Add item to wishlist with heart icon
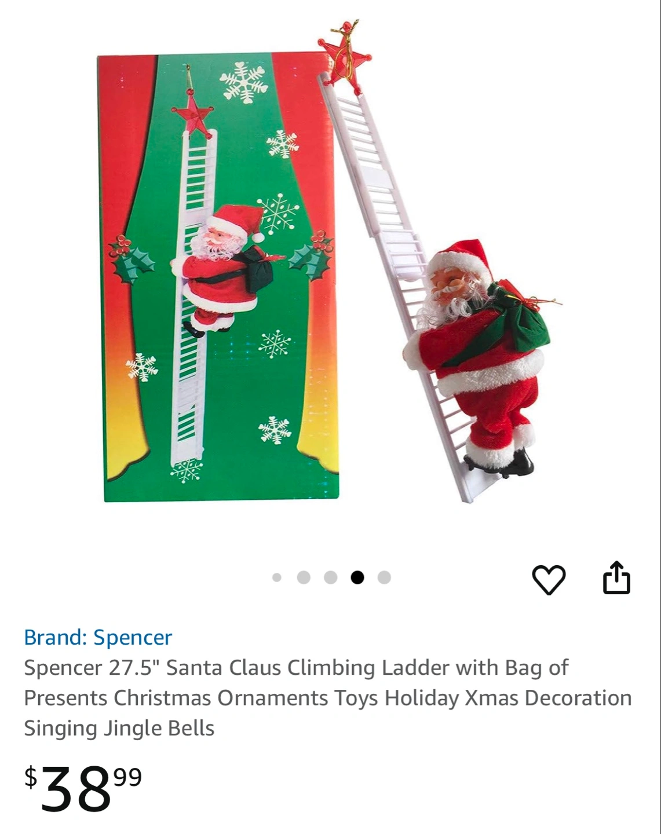 click(548, 579)
